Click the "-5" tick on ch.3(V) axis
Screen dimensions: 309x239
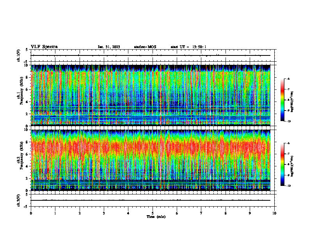coord(26,207)
